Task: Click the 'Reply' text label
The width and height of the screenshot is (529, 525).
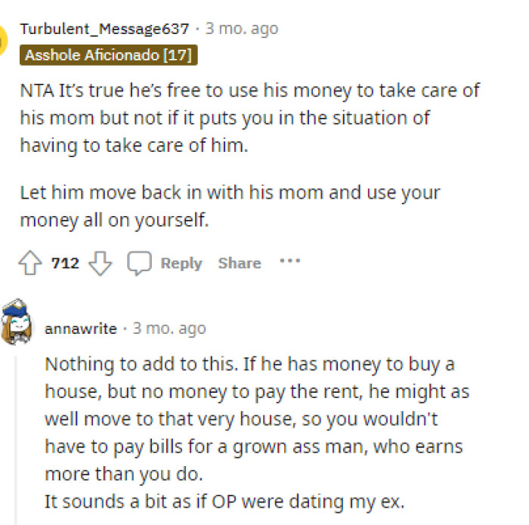Action: point(181,264)
